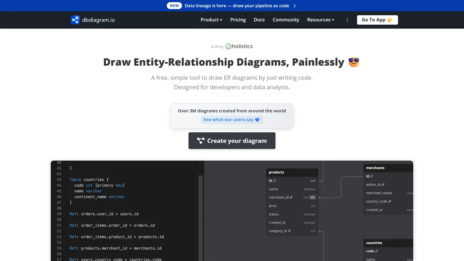464x261 pixels.
Task: Click the NEW badge in the top banner
Action: coord(174,6)
